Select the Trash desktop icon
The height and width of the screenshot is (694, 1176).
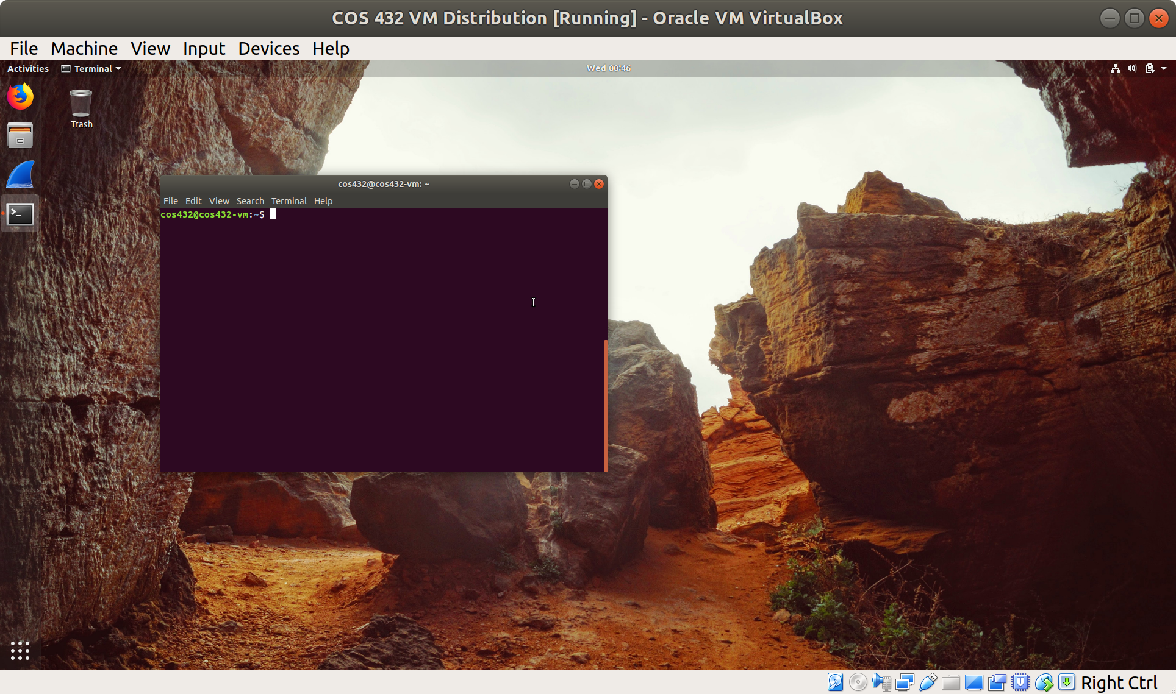click(x=81, y=109)
